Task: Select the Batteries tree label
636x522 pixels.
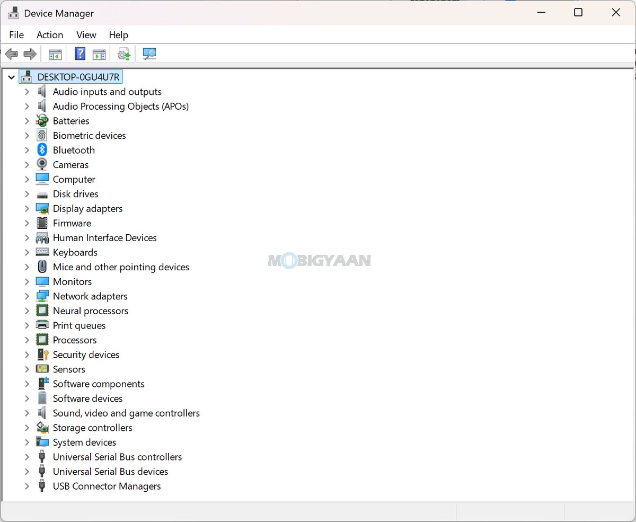Action: pos(71,121)
